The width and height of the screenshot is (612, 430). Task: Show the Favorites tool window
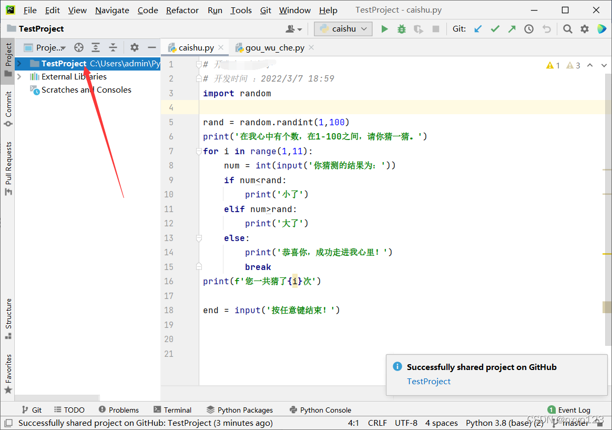[x=8, y=368]
